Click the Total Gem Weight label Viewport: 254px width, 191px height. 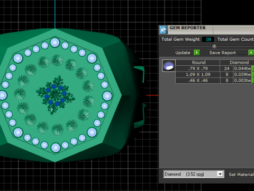click(180, 39)
